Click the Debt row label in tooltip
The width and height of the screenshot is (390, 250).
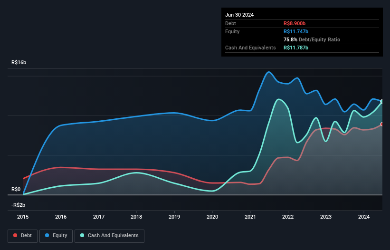click(230, 23)
